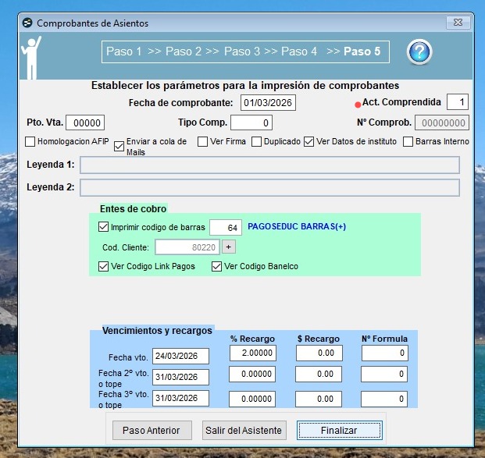This screenshot has height=458, width=485.
Task: Uncheck Enviar a cola de Mails
Action: pyautogui.click(x=119, y=146)
